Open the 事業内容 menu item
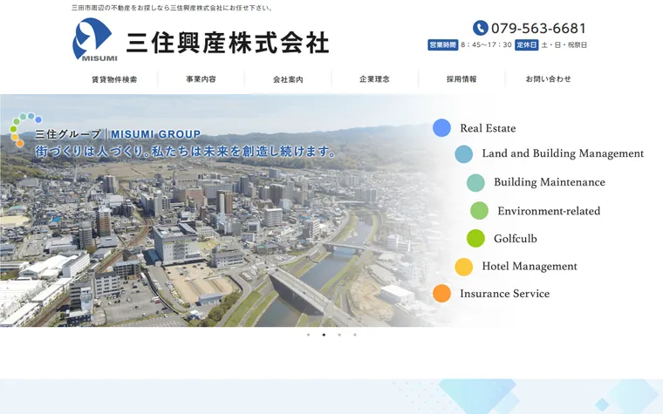This screenshot has width=663, height=414. pyautogui.click(x=202, y=79)
